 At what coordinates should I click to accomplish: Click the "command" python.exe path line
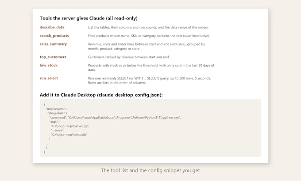115,117
